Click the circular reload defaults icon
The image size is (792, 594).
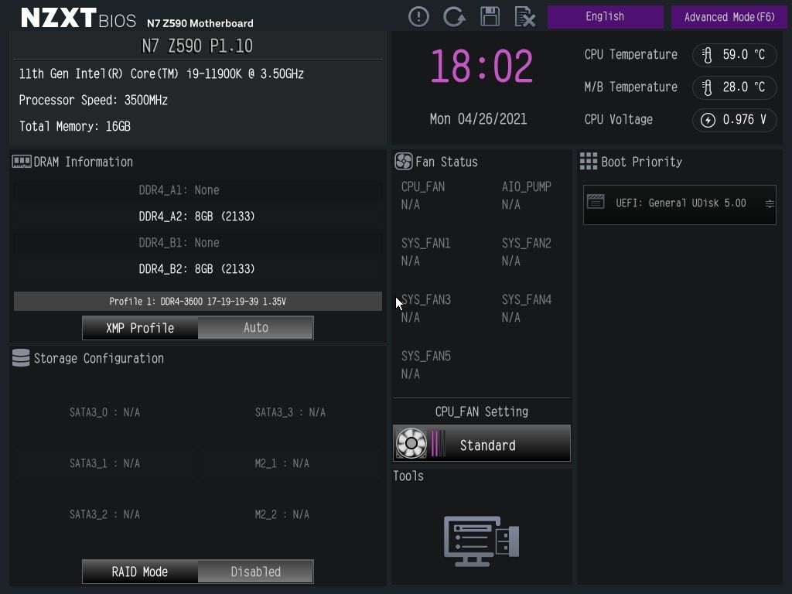pos(454,17)
